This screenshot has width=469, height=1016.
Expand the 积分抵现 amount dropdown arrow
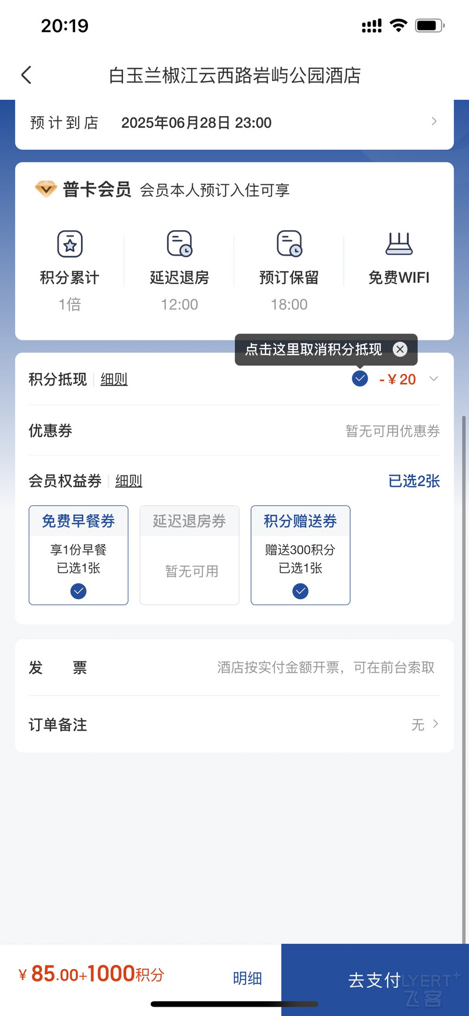tap(434, 379)
